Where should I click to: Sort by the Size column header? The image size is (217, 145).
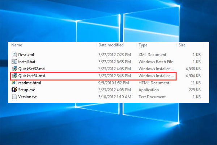point(182,45)
